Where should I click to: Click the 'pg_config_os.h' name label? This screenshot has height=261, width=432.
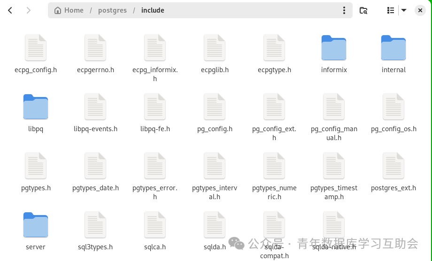[x=393, y=129]
